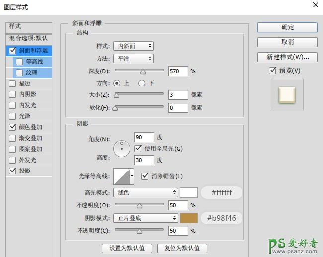This screenshot has height=257, width=323.
Task: Click the 大小 value input field
Action: coord(178,95)
